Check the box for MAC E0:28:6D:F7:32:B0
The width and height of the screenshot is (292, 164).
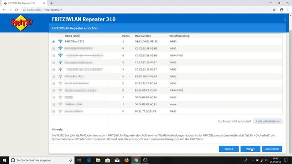pyautogui.click(x=54, y=90)
